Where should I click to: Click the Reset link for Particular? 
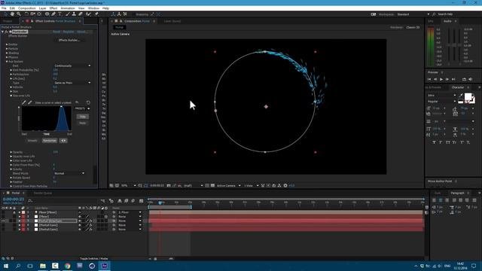pos(56,32)
